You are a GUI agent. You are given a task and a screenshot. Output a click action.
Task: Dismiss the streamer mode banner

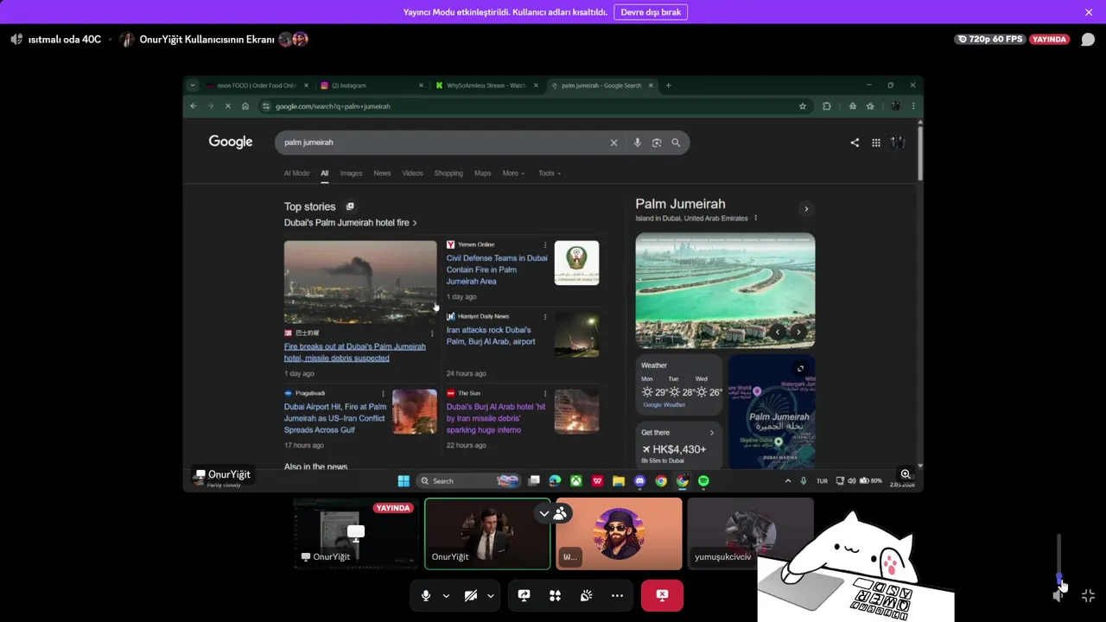point(1089,12)
